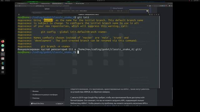Click the browser back arrow

tap(16, 6)
